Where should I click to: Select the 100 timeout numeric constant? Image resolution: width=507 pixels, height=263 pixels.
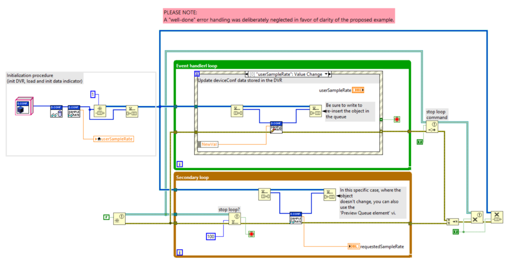[x=212, y=237]
